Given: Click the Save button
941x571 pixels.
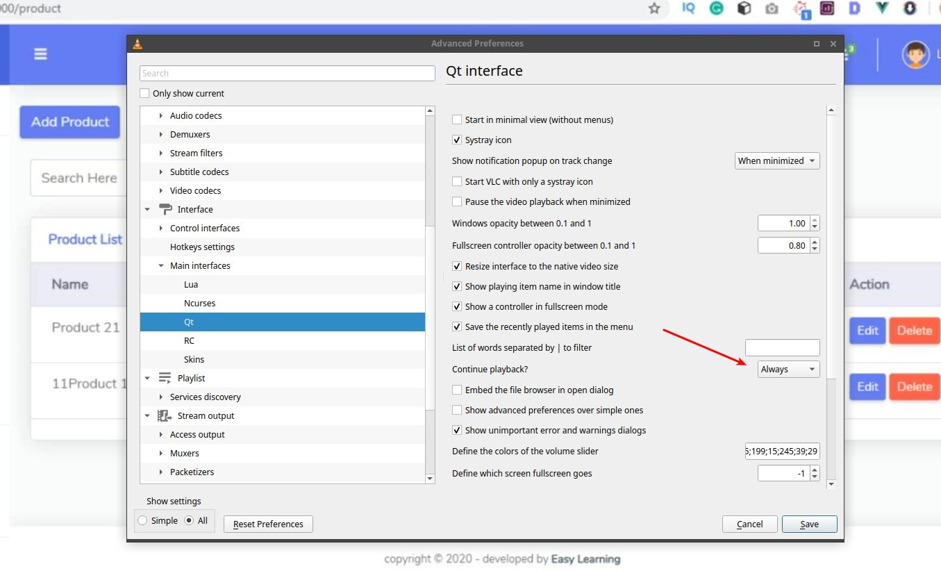Looking at the screenshot, I should tap(809, 524).
